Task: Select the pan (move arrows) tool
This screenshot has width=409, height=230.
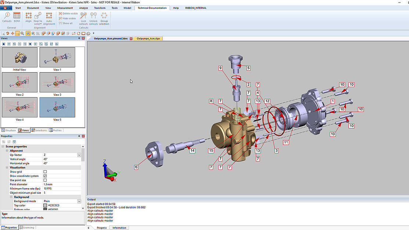Action: (x=12, y=33)
